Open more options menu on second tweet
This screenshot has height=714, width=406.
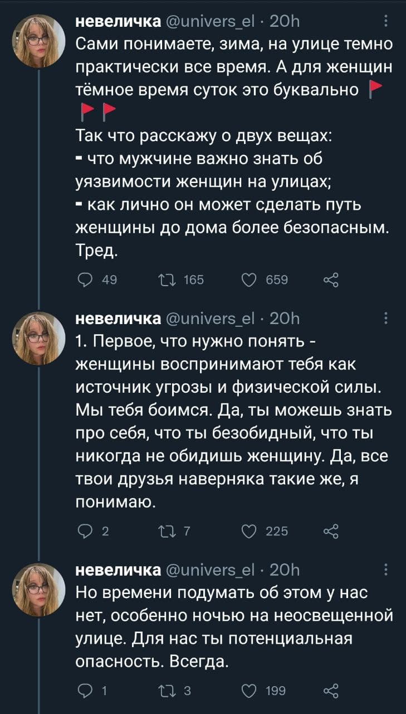coord(388,319)
